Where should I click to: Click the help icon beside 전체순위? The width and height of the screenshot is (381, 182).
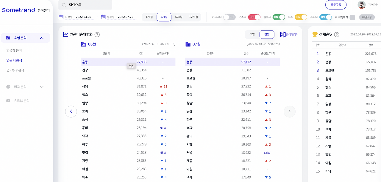tap(337, 35)
